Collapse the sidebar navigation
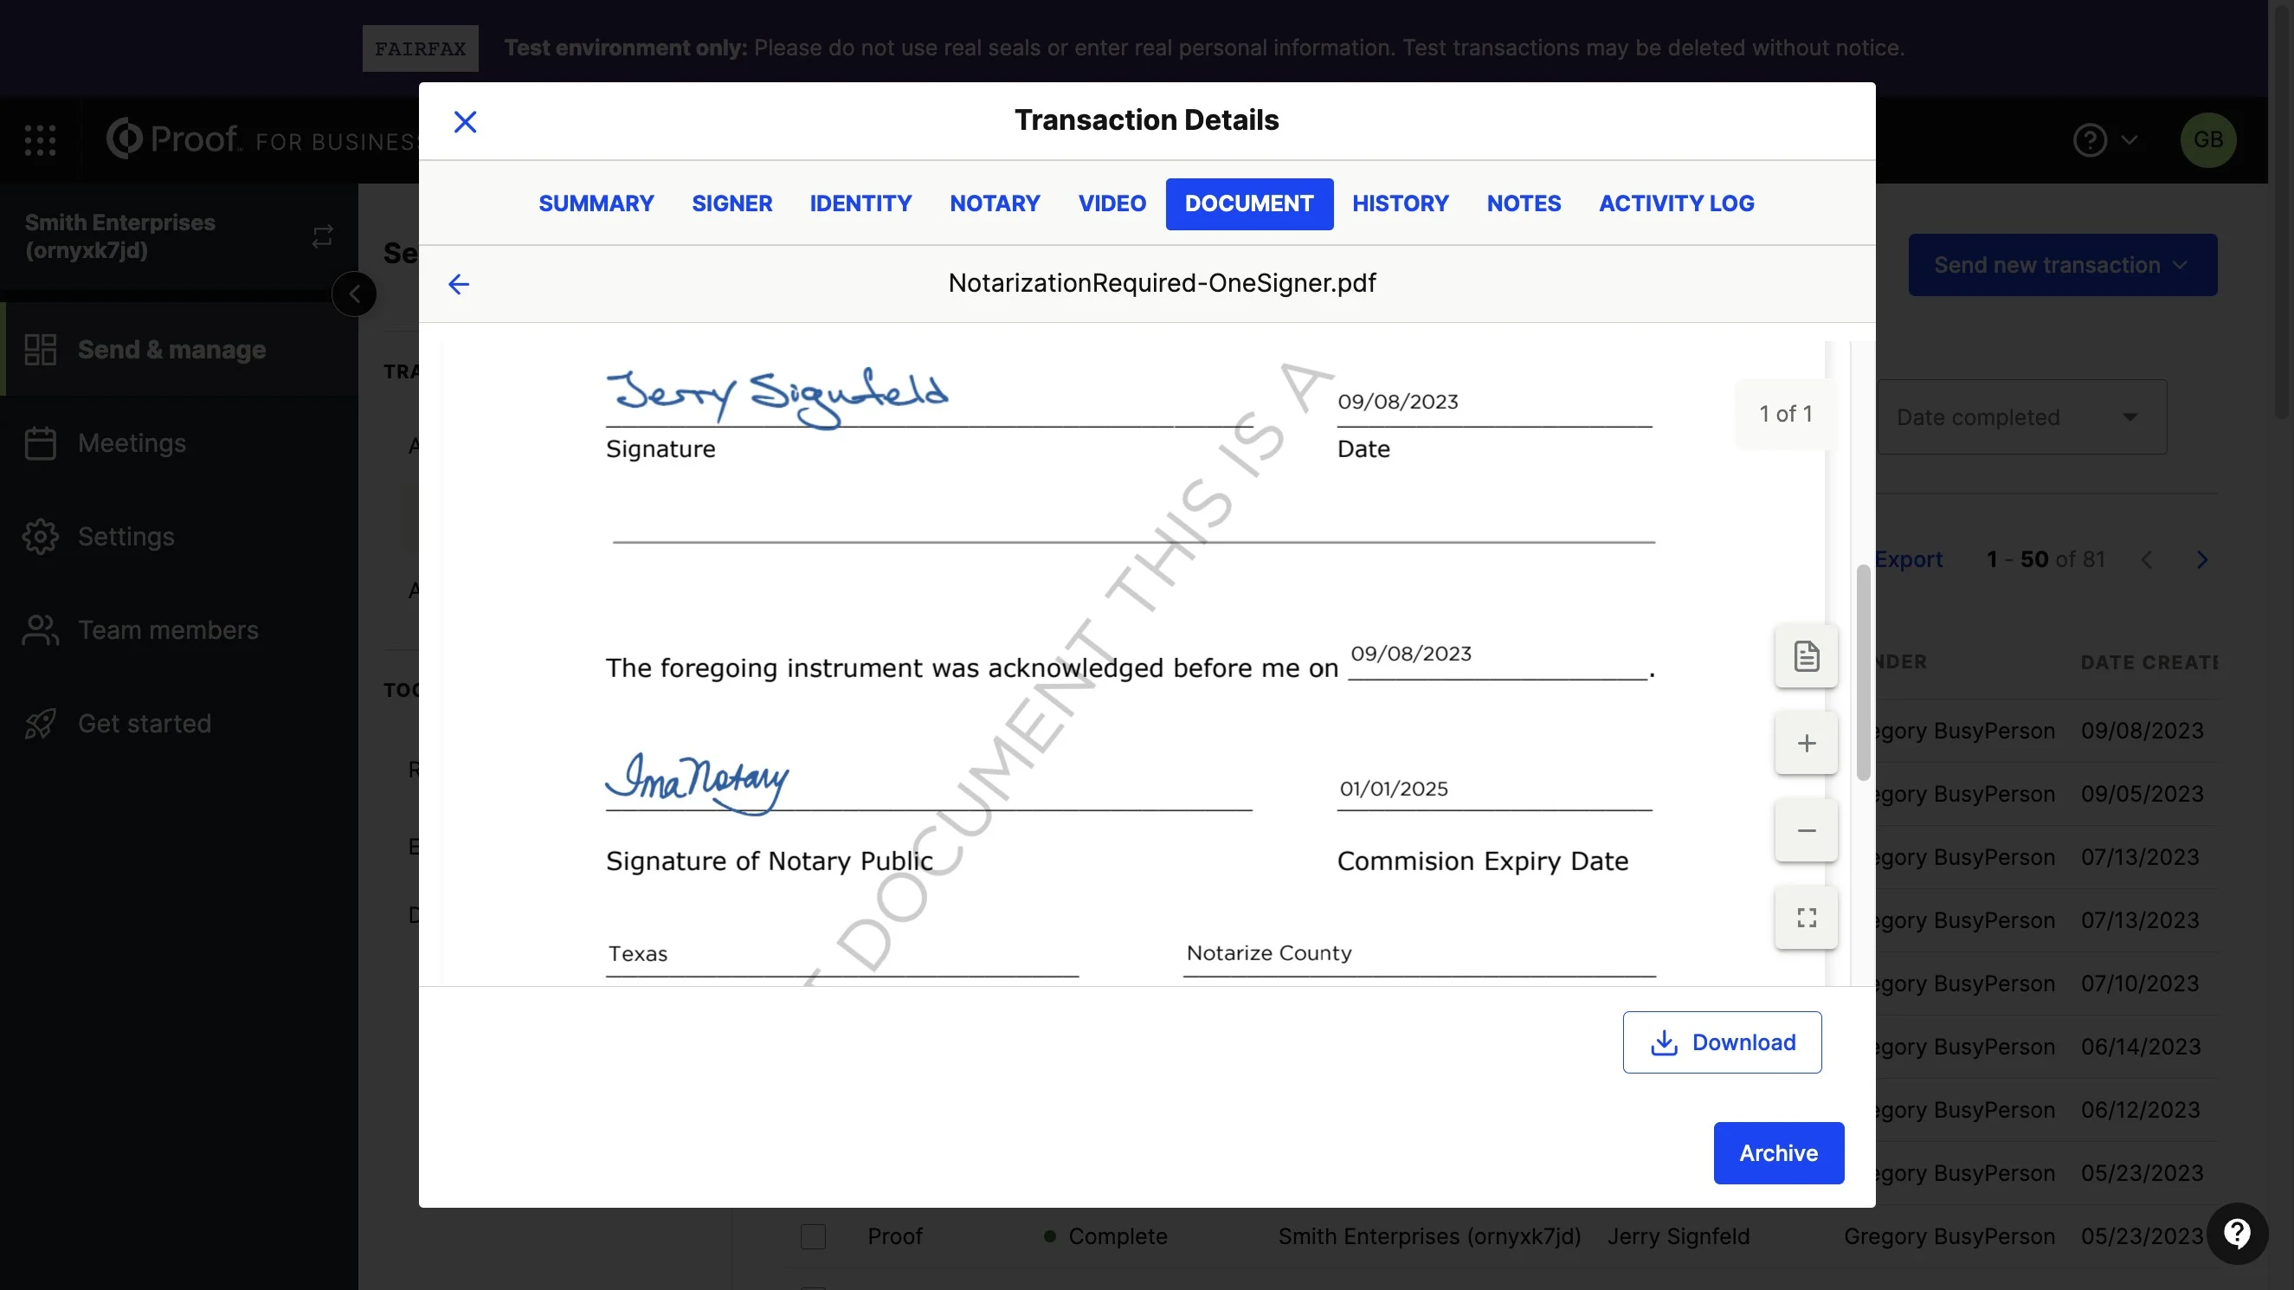 coord(354,293)
